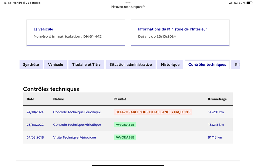Screen dimensions: 256x168
Task: Click the 24/10/2024 inspection date
Action: [35, 112]
